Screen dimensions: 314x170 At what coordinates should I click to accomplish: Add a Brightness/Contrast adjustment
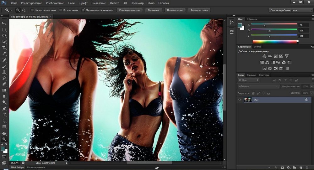pyautogui.click(x=264, y=56)
